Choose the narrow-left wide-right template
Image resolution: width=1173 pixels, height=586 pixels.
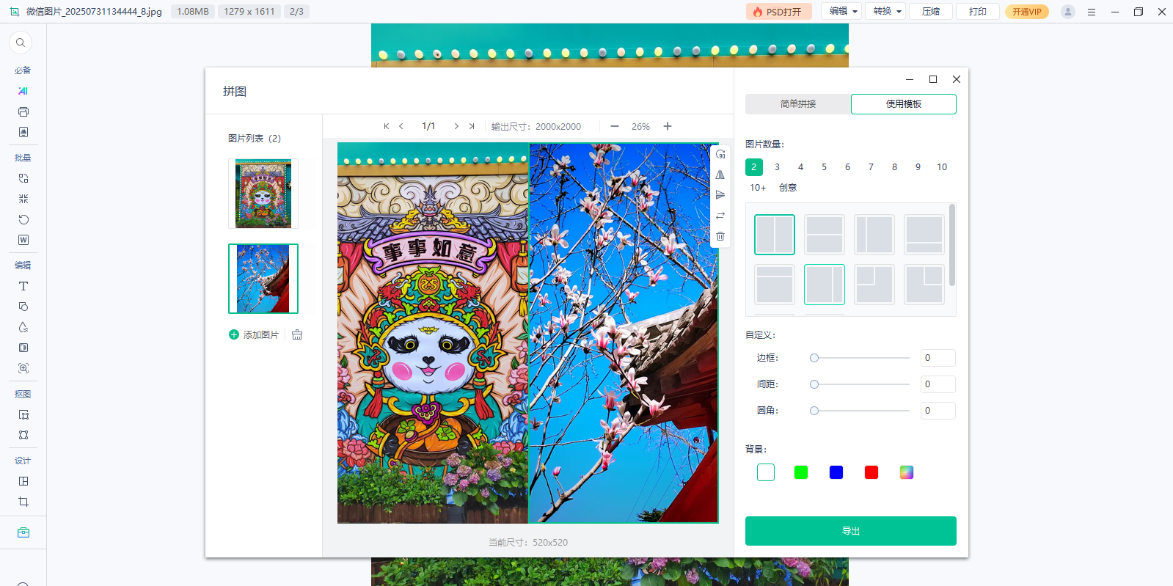click(x=874, y=235)
